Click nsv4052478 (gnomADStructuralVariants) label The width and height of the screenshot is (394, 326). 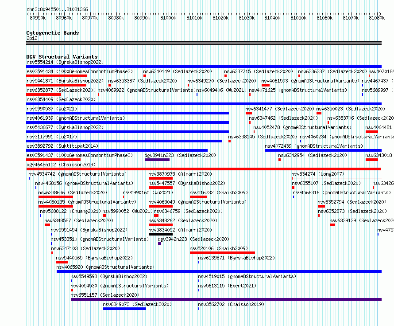pyautogui.click(x=302, y=127)
